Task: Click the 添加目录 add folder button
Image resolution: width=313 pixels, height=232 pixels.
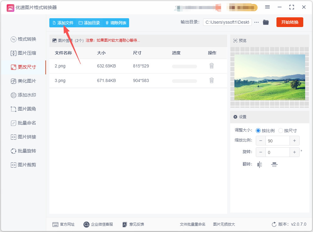Action: [89, 23]
